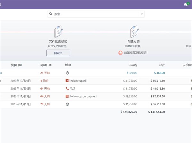Open the Follow-up on payment activity text
The height and width of the screenshot is (144, 192).
[84, 96]
